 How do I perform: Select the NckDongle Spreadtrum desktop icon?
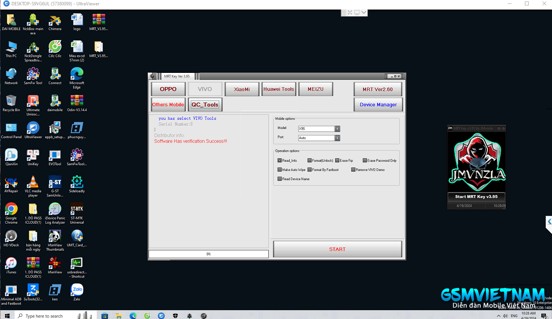tap(33, 51)
